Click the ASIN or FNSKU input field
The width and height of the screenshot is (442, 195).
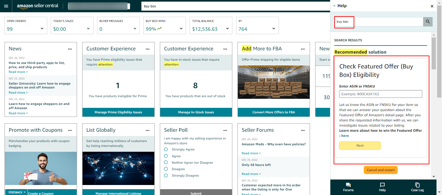pos(381,94)
